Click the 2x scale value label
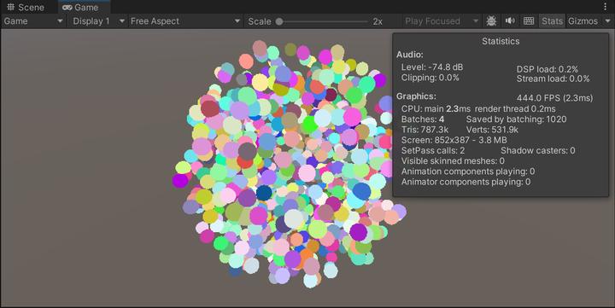The height and width of the screenshot is (308, 615). (x=378, y=21)
